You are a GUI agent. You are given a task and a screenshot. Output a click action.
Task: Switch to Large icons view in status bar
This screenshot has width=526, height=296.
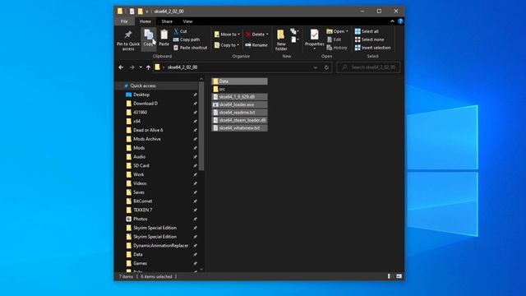pyautogui.click(x=399, y=276)
